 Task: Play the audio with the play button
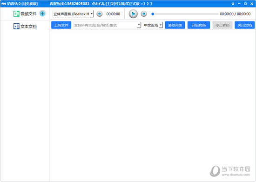pyautogui.click(x=133, y=14)
